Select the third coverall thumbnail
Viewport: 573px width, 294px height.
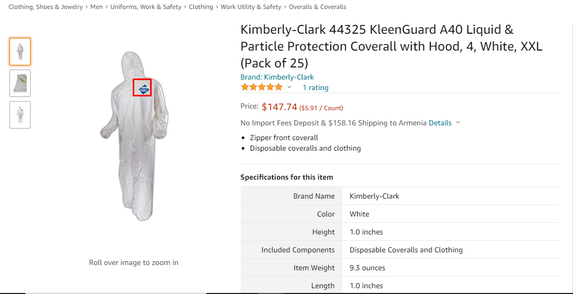point(20,115)
